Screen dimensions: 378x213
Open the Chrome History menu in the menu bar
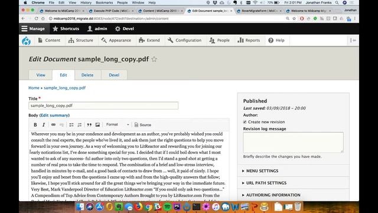(86, 2)
